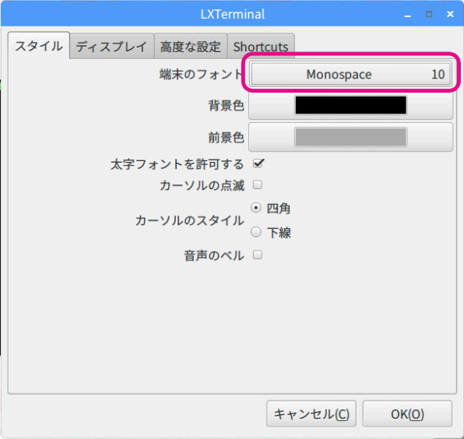Open the 高度な設定 tab
The width and height of the screenshot is (464, 439).
[x=190, y=47]
